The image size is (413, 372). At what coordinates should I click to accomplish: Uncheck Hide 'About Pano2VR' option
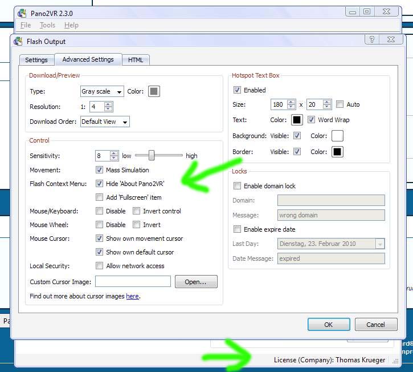pos(100,184)
